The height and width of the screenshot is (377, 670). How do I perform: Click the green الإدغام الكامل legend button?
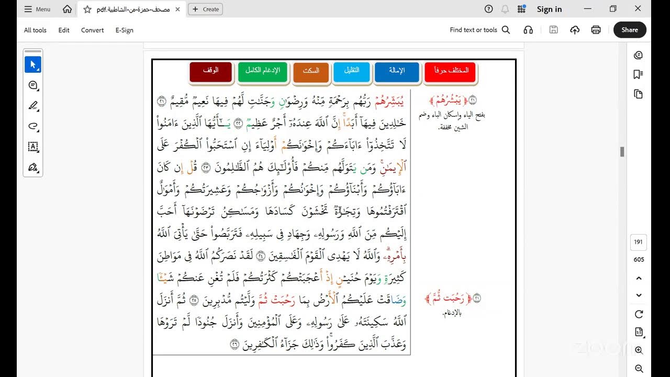[263, 72]
